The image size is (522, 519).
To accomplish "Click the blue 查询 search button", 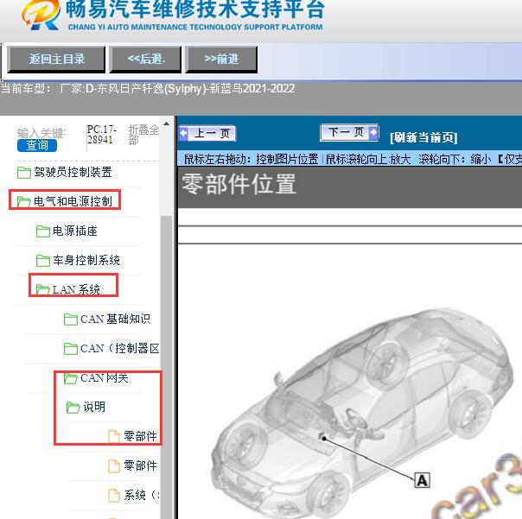I will tap(37, 145).
